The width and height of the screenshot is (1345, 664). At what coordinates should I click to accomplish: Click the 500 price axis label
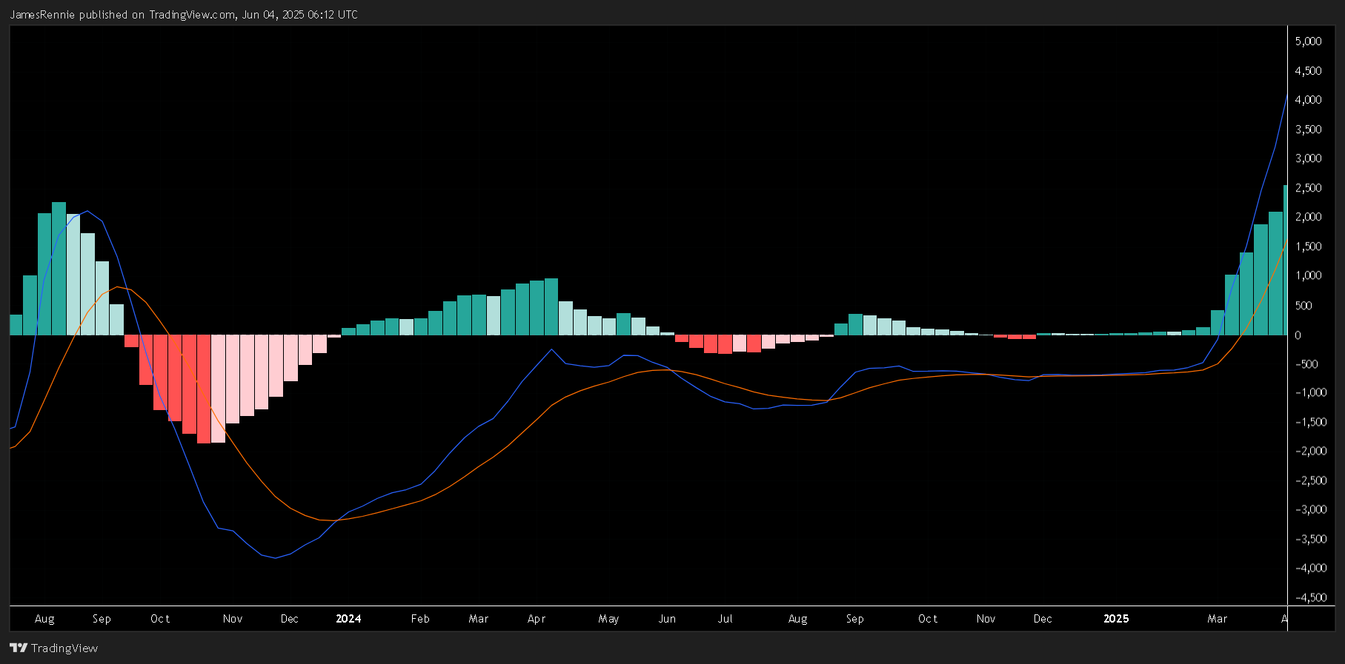[1304, 306]
